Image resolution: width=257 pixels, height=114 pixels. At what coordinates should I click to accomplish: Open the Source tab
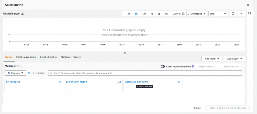pyautogui.click(x=77, y=57)
